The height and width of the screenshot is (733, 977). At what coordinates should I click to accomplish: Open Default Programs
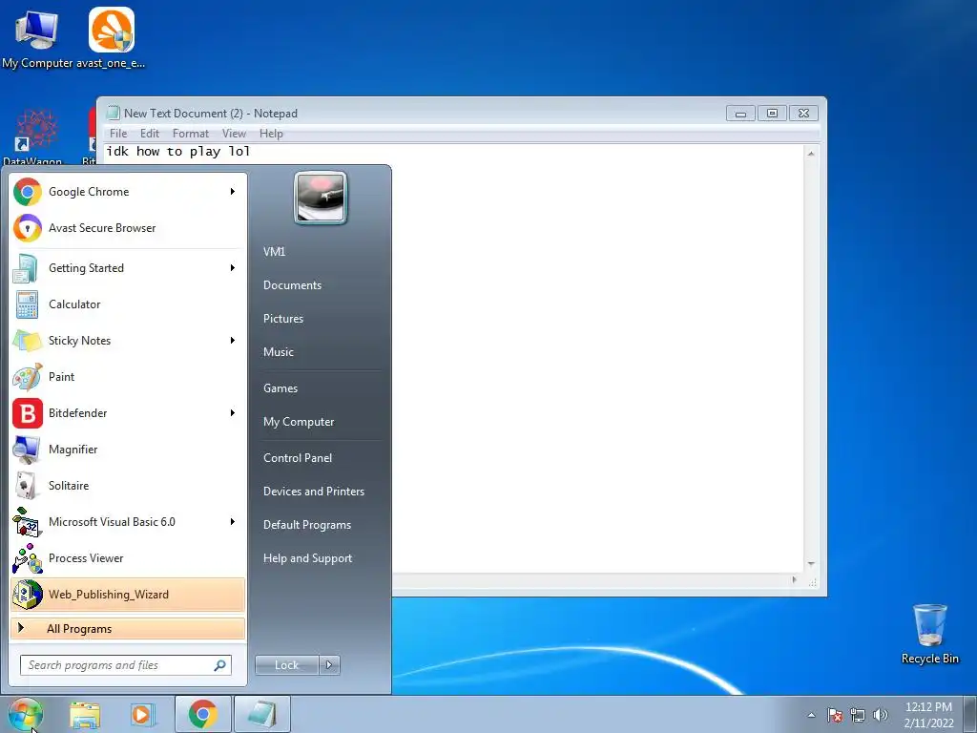(x=307, y=525)
